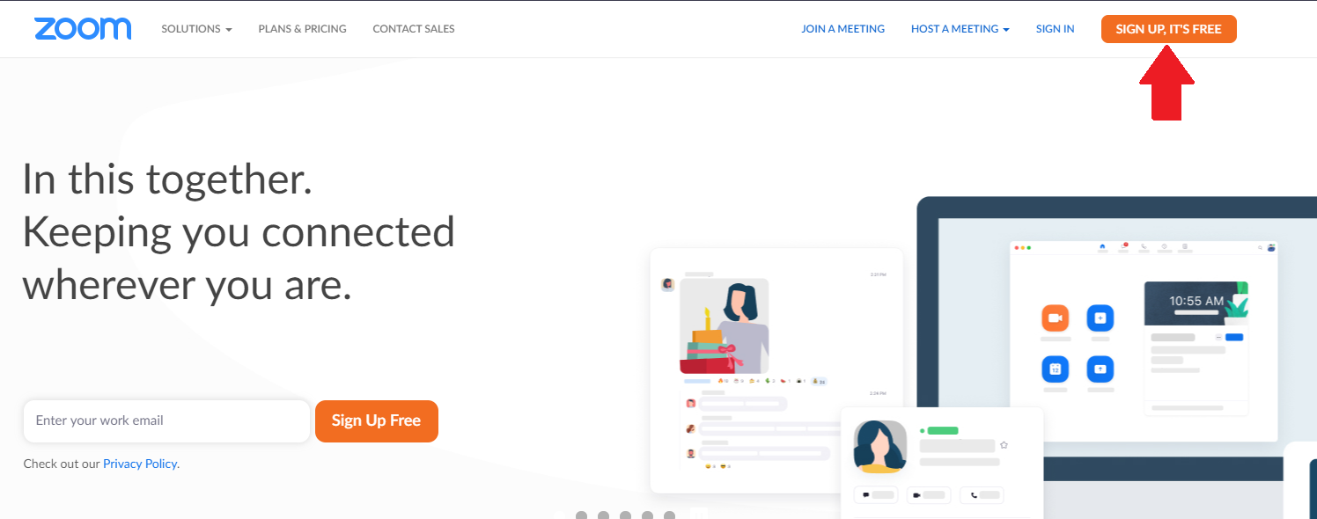Focus the Enter your work email field
1317x519 pixels.
[x=166, y=420]
